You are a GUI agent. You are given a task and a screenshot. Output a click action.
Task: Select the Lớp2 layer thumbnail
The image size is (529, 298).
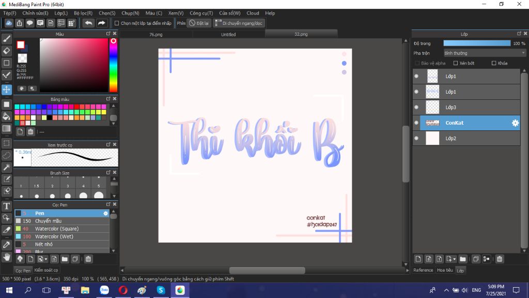point(432,138)
